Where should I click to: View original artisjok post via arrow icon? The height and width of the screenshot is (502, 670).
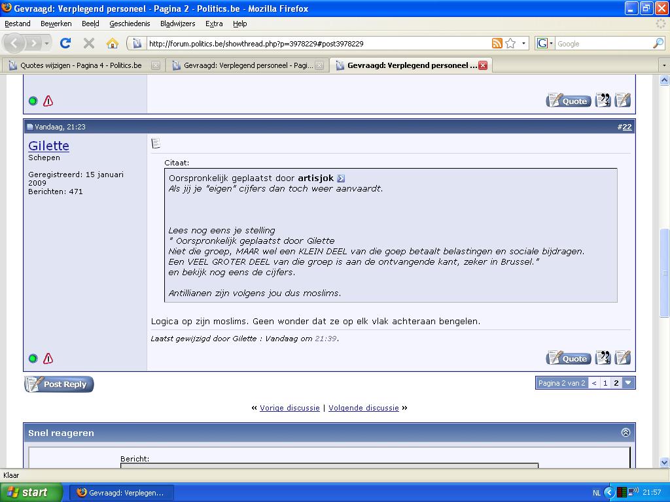[x=341, y=178]
